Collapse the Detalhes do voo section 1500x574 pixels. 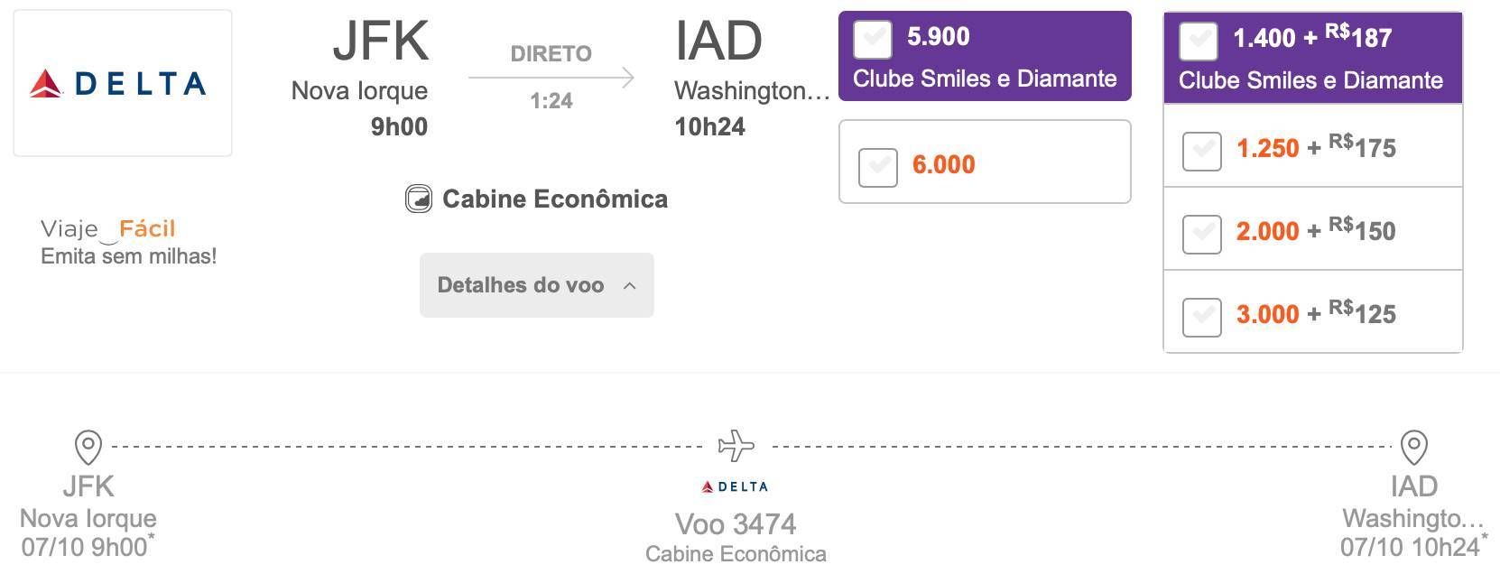tap(537, 285)
